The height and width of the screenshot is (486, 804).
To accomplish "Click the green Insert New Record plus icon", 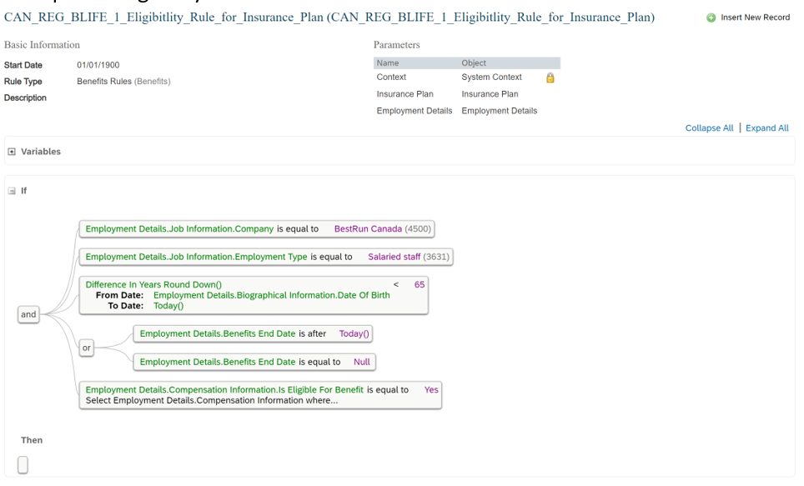I will click(x=711, y=18).
